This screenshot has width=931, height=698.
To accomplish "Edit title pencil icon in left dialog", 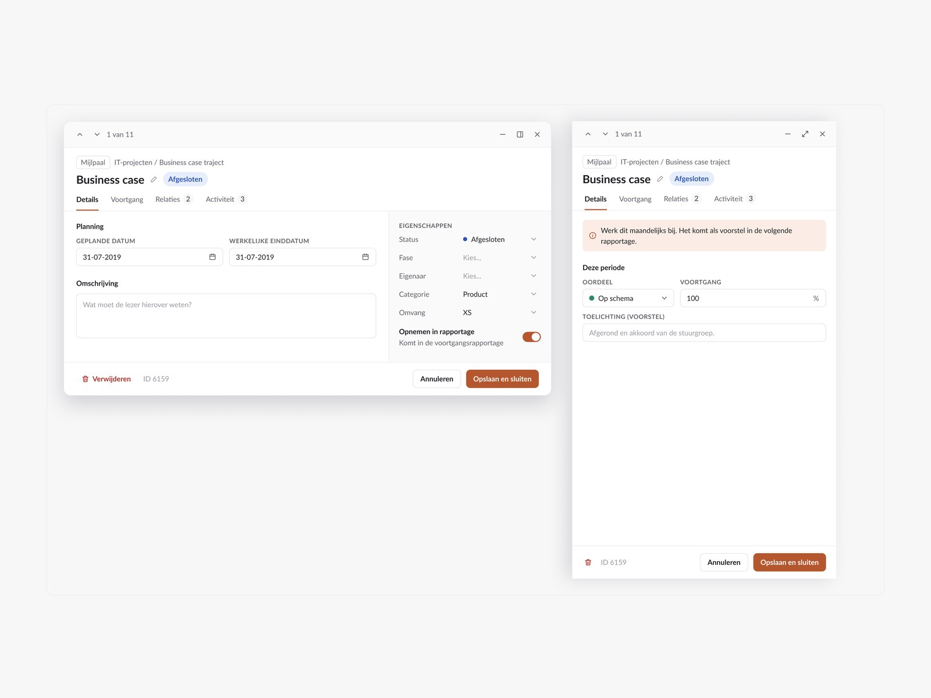I will tap(154, 180).
